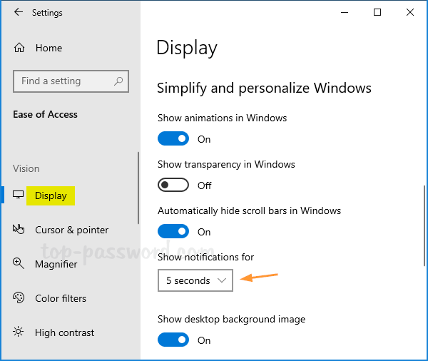Screen dimensions: 428x361
Task: Click the back arrow in Settings header
Action: [x=18, y=13]
